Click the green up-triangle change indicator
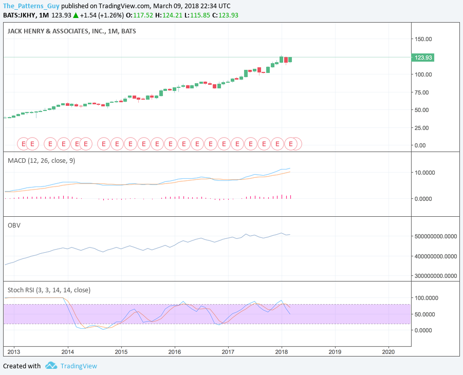 coord(76,15)
